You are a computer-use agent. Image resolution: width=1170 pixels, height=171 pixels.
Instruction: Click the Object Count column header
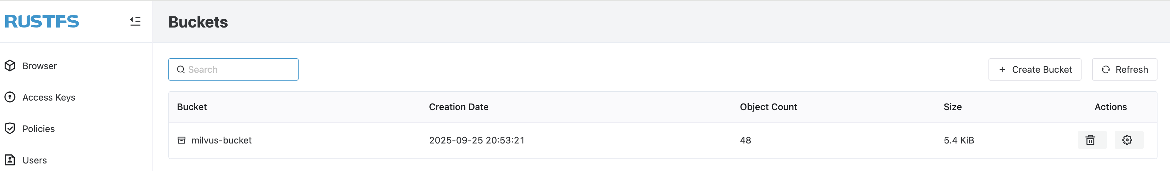click(x=768, y=107)
